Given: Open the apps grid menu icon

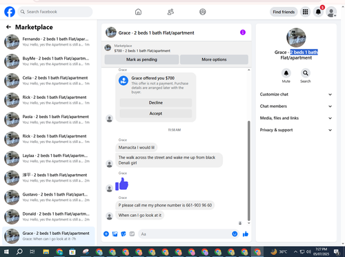Looking at the screenshot, I should tap(305, 12).
